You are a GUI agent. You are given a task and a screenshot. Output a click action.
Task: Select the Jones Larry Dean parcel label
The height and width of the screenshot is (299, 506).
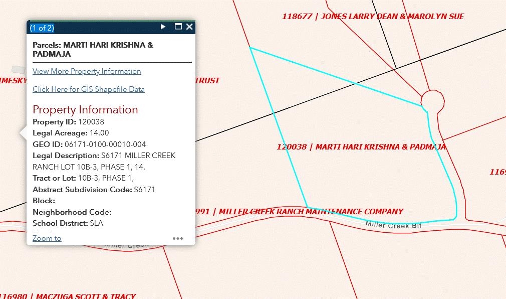373,17
